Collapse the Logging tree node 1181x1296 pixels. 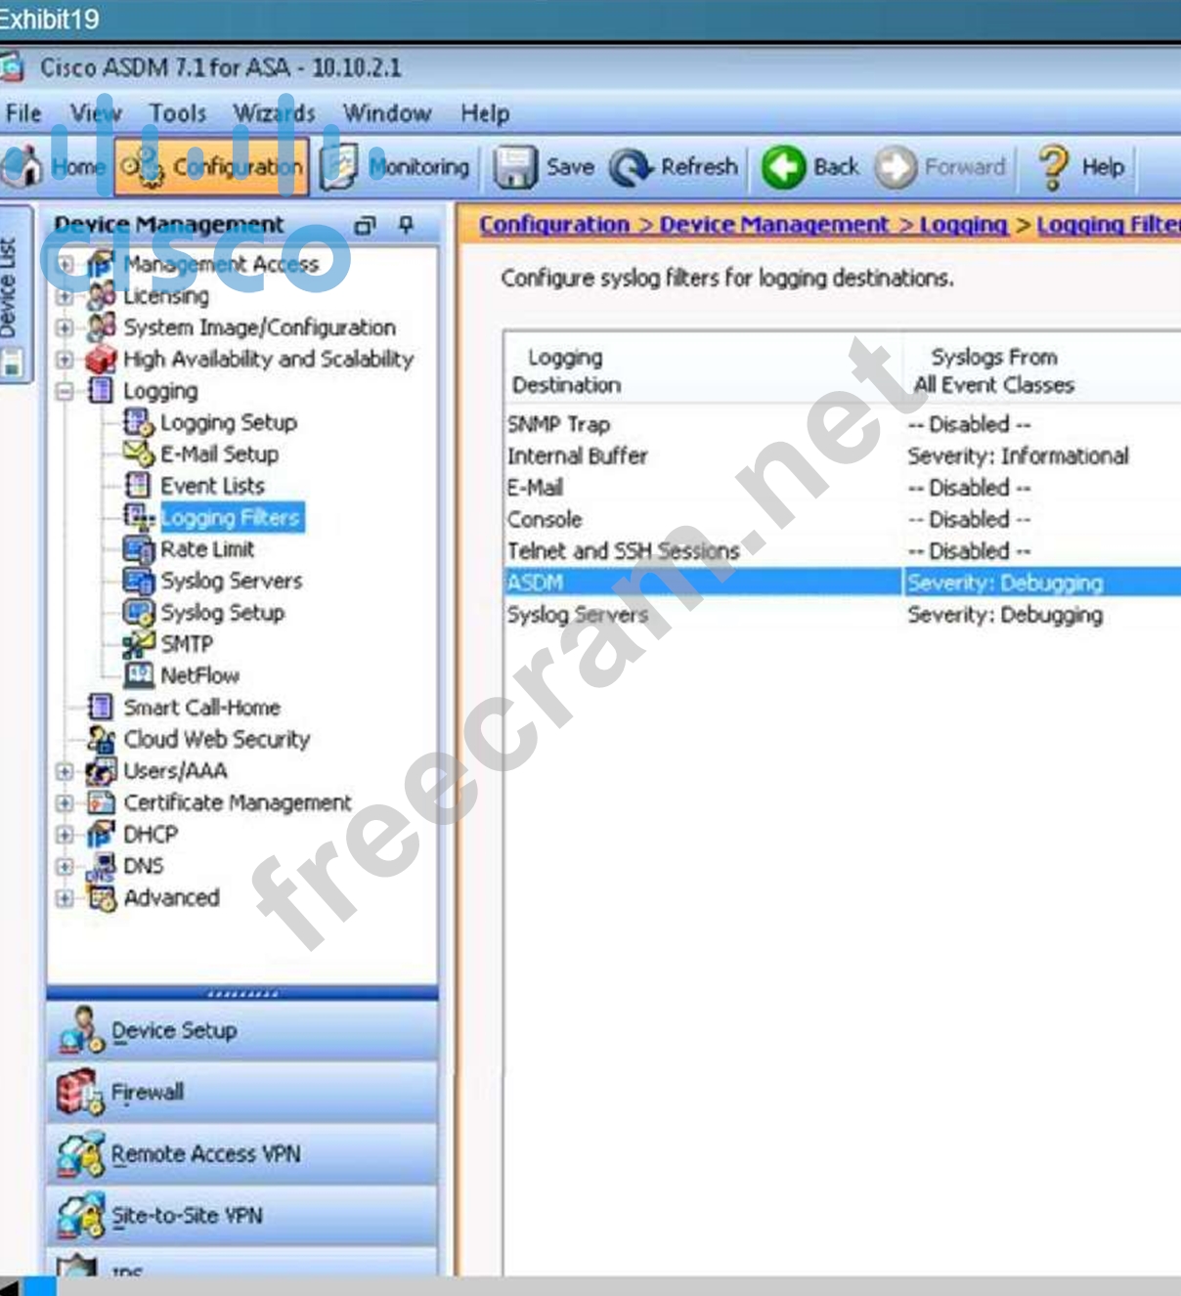click(x=65, y=391)
